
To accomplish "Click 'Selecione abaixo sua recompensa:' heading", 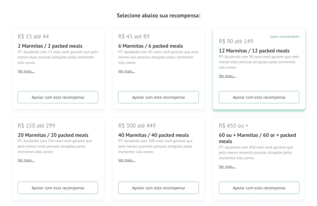I will [x=158, y=15].
